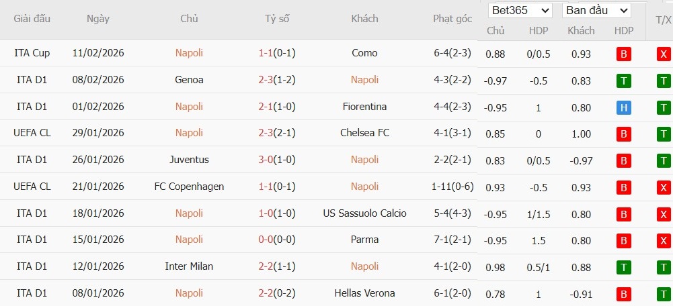Click the red B handicap badge in the Chelsea FC row
This screenshot has width=673, height=306.
coord(623,134)
